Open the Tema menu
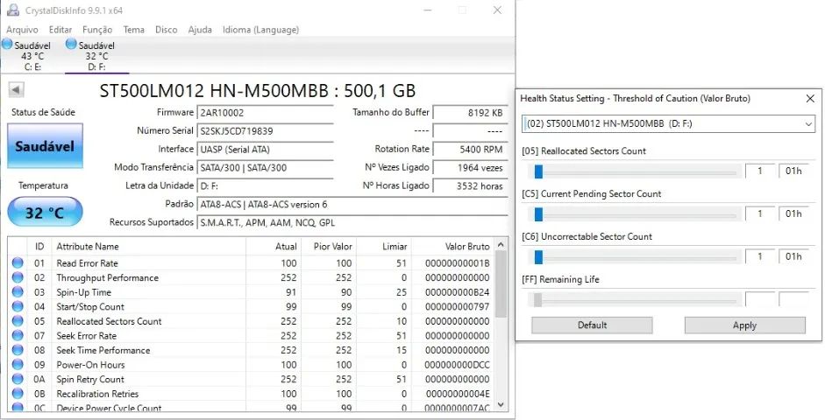 (x=133, y=30)
